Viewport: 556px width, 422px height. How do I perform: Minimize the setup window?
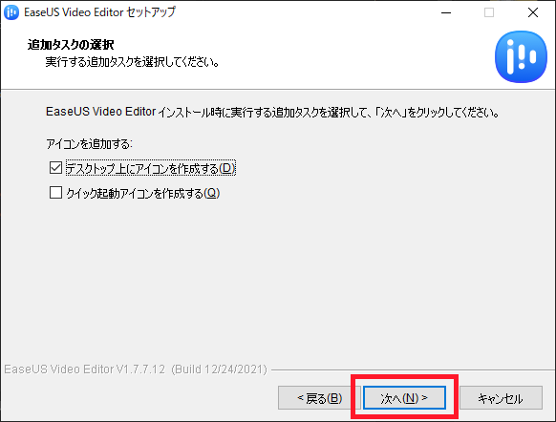click(x=446, y=12)
